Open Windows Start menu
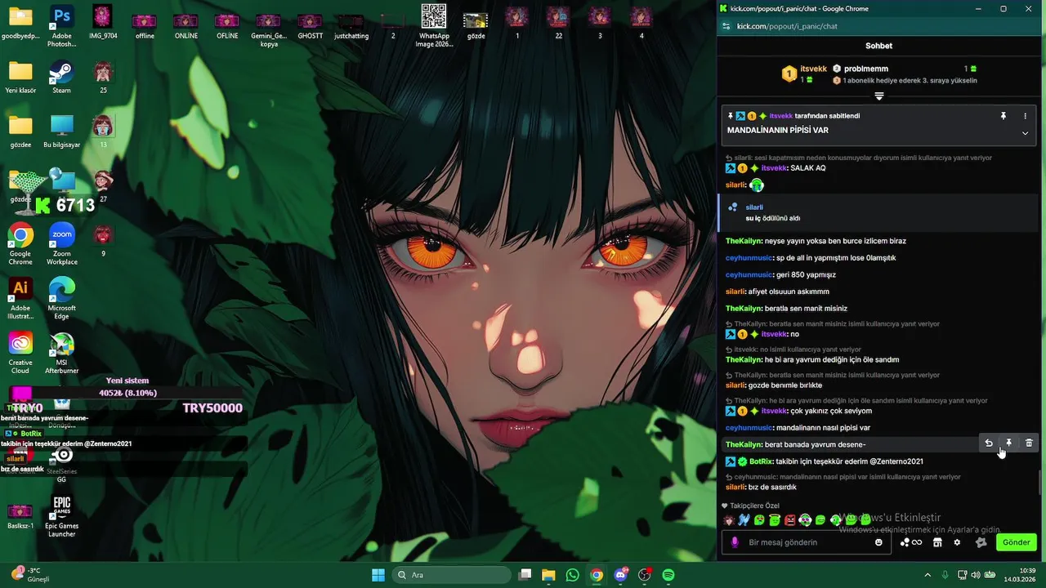 (x=378, y=575)
